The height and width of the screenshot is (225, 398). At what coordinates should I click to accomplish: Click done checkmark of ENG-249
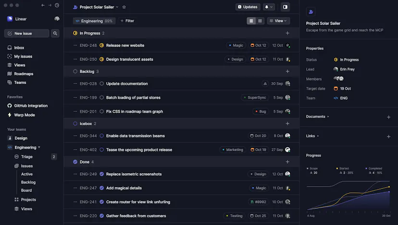tap(101, 174)
